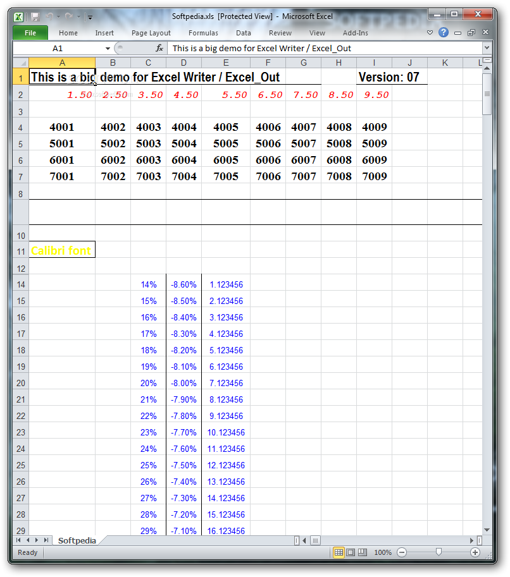
Task: Go to next sheet tab navigation arrow
Action: (x=37, y=540)
